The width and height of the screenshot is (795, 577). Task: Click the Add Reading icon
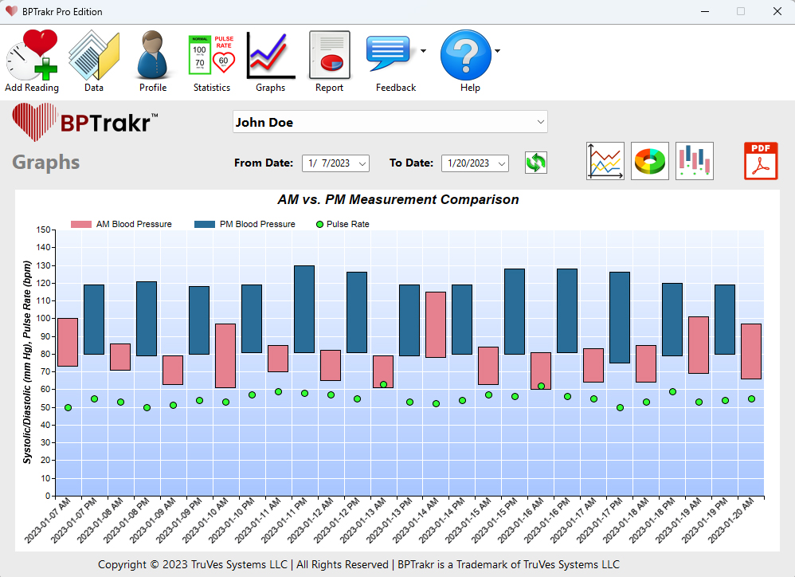(32, 56)
